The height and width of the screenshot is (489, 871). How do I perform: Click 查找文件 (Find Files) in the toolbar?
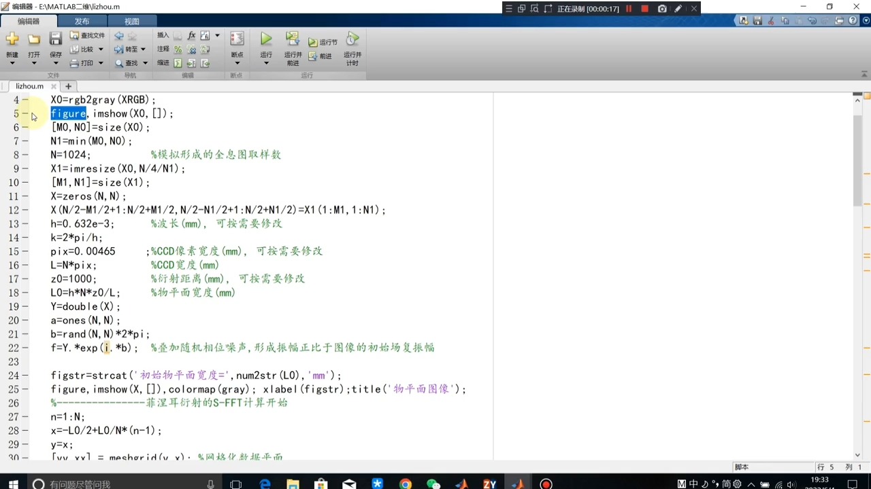[x=88, y=35]
